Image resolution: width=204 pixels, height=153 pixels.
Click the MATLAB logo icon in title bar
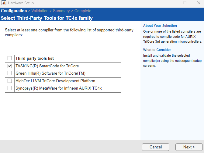(4, 3)
